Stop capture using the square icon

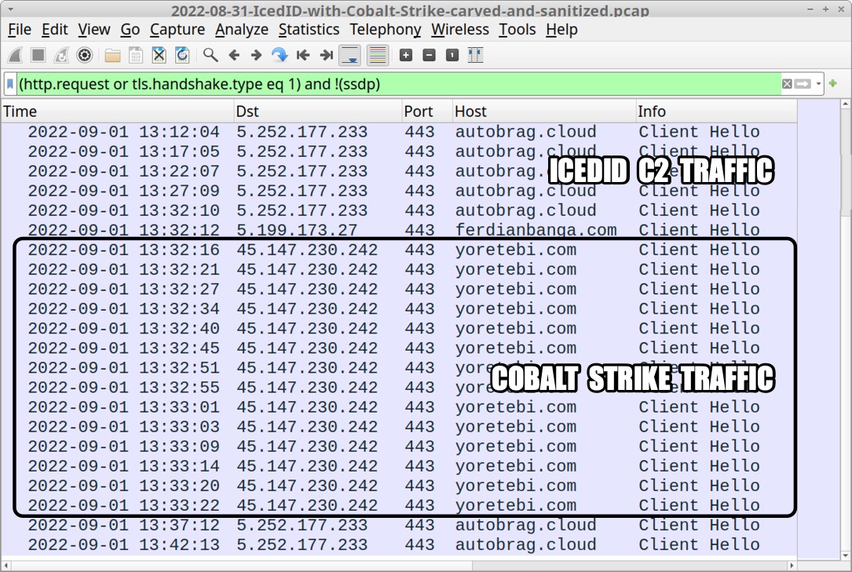(x=38, y=56)
